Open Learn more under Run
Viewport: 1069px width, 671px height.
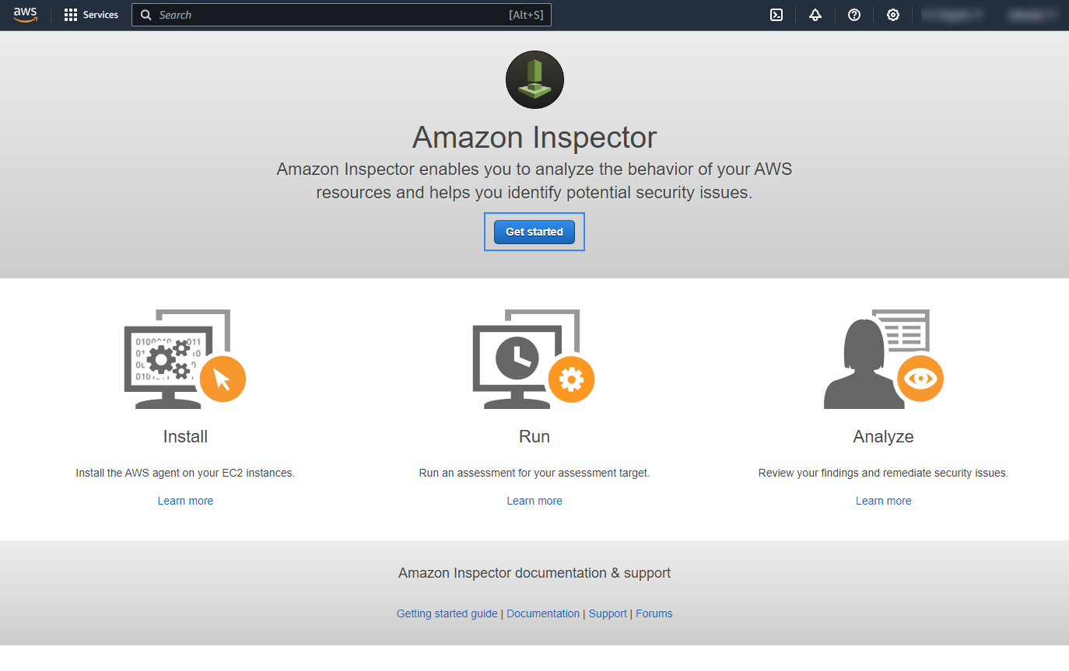pyautogui.click(x=534, y=501)
